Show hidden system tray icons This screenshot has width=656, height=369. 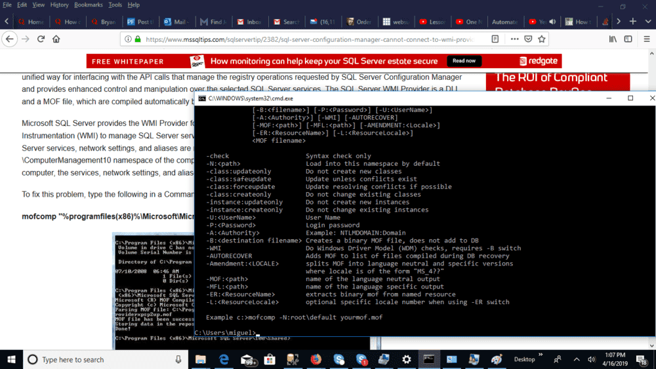pyautogui.click(x=577, y=360)
